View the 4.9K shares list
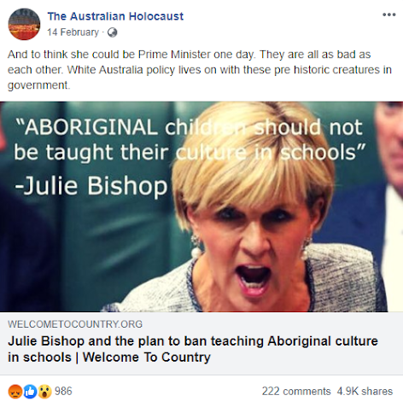403x407 pixels. point(365,392)
